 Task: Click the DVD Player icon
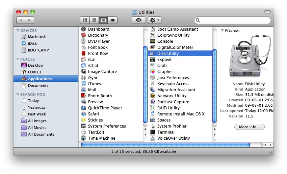pyautogui.click(x=83, y=41)
